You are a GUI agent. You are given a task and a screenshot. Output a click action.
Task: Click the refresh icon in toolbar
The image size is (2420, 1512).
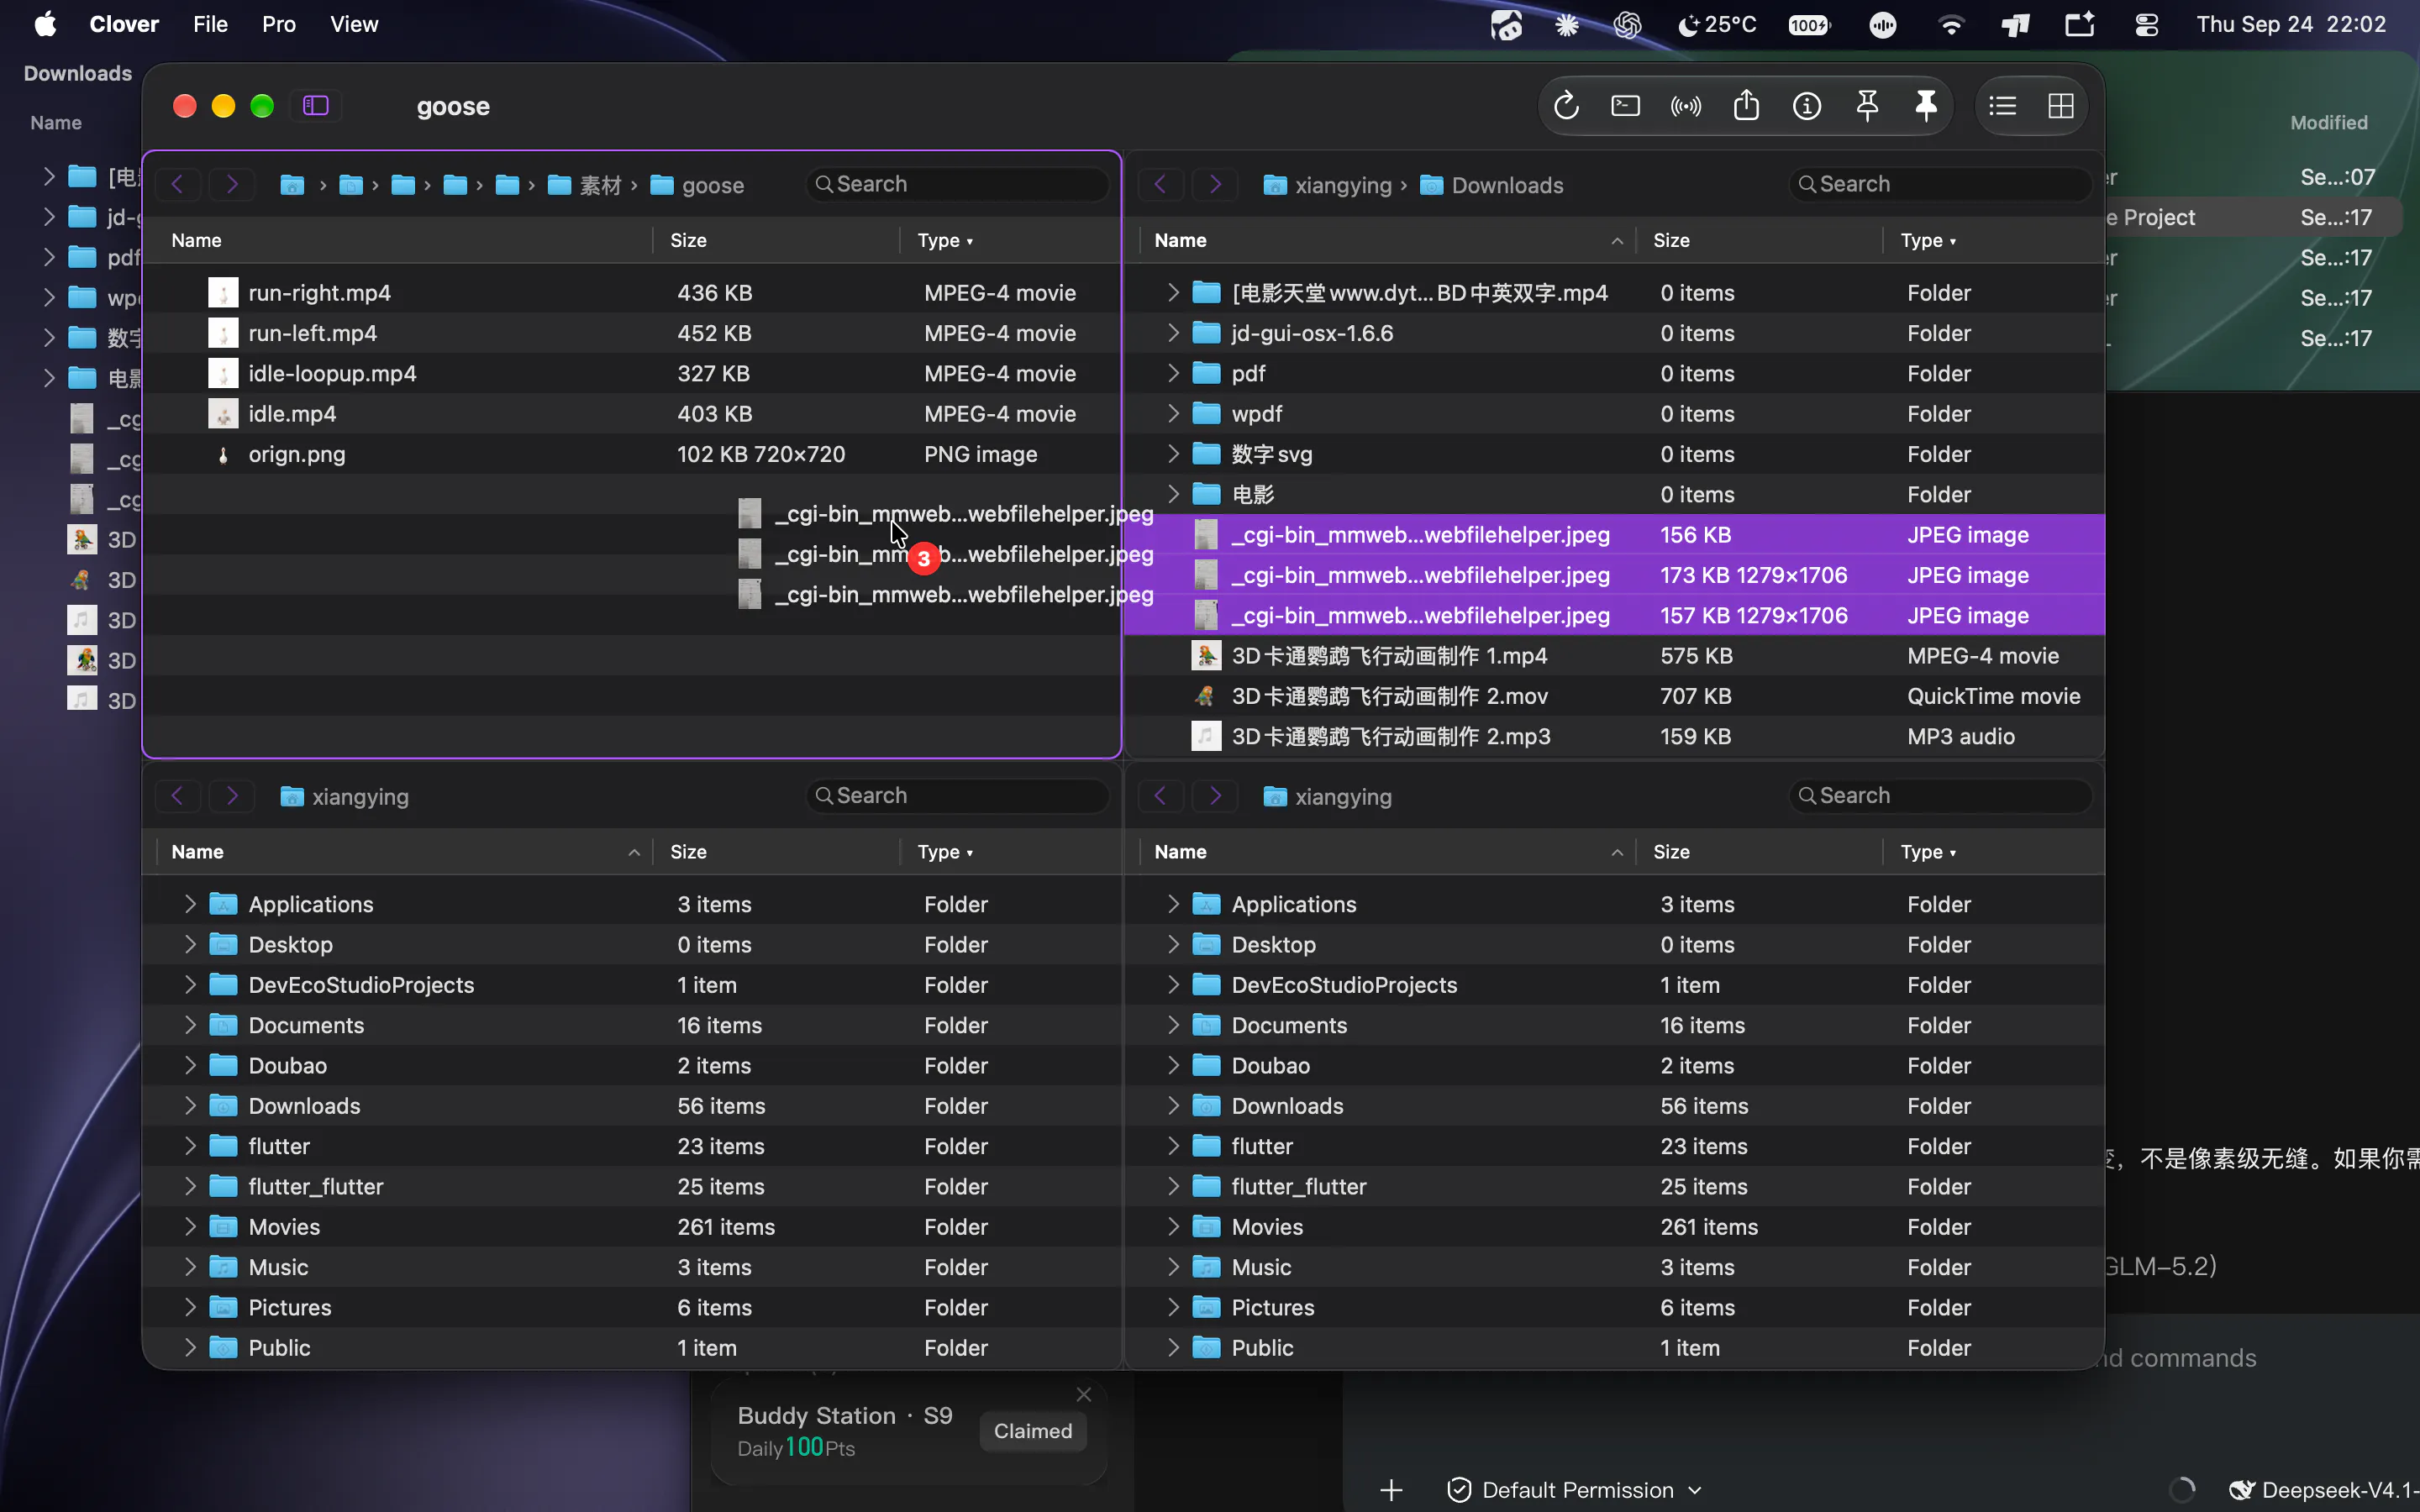(1566, 105)
